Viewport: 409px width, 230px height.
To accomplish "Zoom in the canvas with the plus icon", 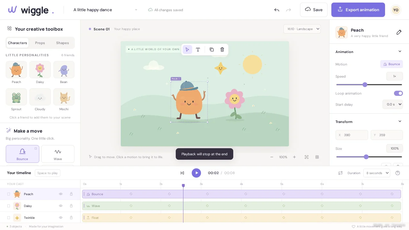I will coord(294,157).
